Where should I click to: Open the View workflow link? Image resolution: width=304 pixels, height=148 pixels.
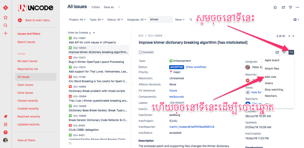pos(196,67)
